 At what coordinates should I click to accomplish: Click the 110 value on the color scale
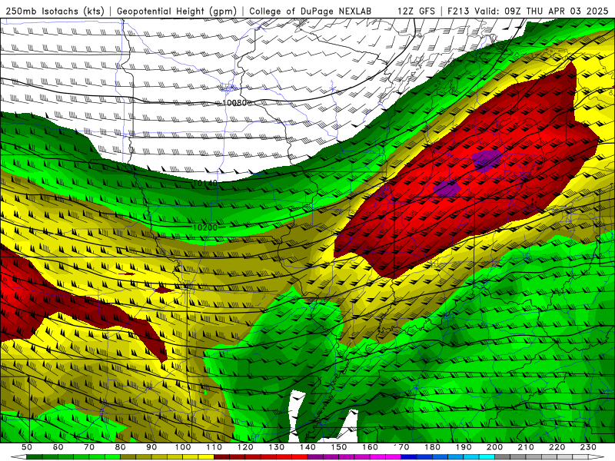pos(214,447)
